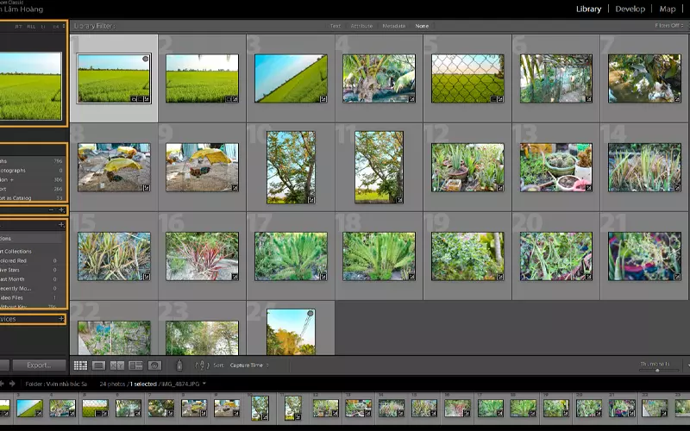Viewport: 690px width, 431px height.
Task: Select None in Library Filters
Action: (x=422, y=26)
